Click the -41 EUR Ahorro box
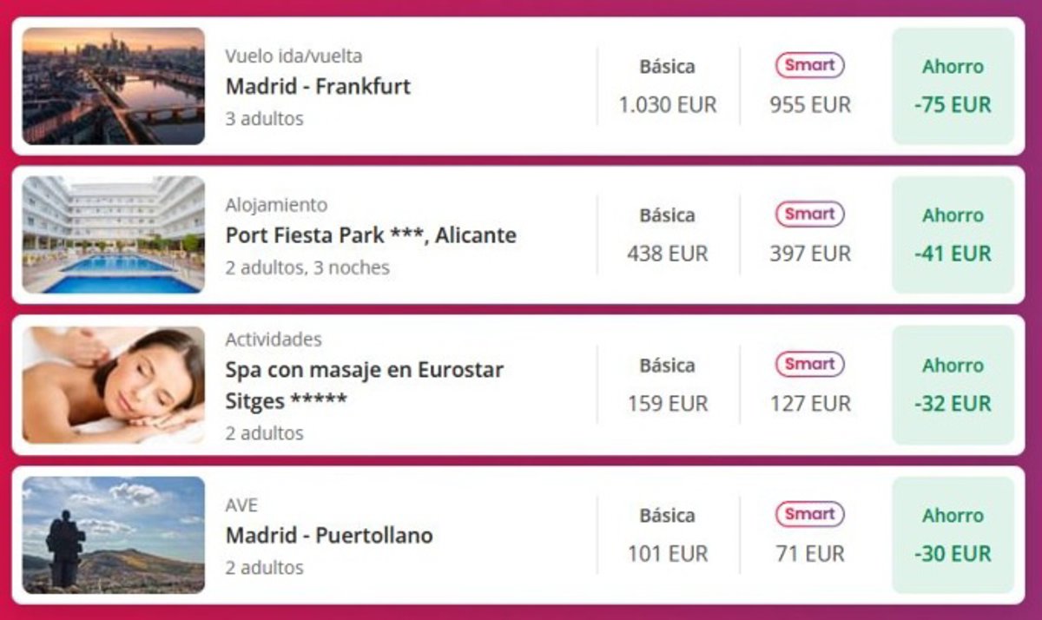The height and width of the screenshot is (620, 1042). tap(953, 235)
